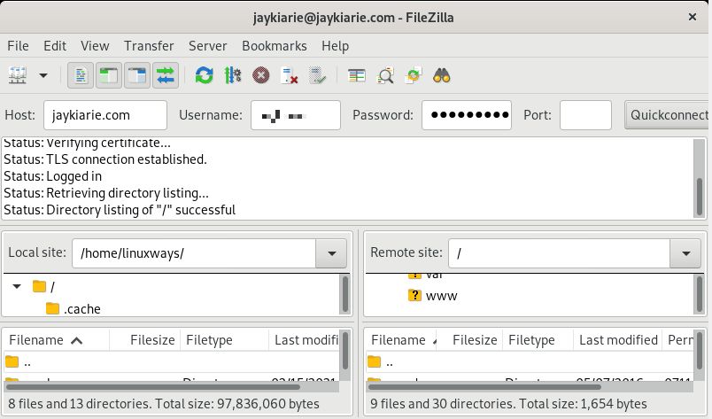This screenshot has width=712, height=419.
Task: Click the "Status: Logged in" log line
Action: [x=52, y=176]
